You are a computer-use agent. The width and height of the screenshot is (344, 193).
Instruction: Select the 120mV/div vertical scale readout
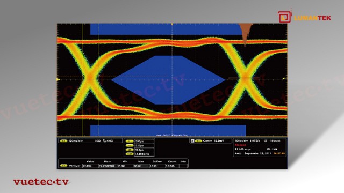(76, 141)
